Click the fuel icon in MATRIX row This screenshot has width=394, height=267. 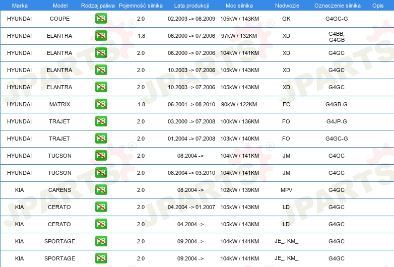click(101, 104)
